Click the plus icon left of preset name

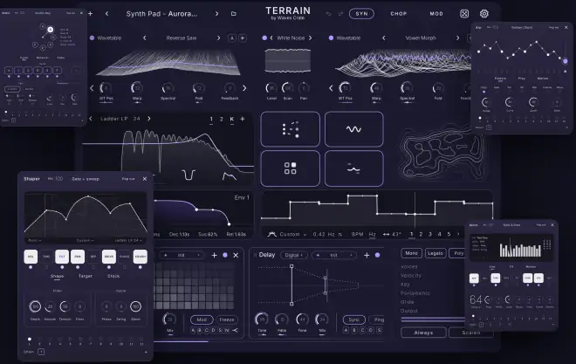tap(91, 14)
